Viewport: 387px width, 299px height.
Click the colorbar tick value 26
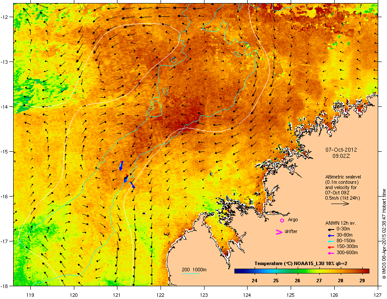pos(297,281)
